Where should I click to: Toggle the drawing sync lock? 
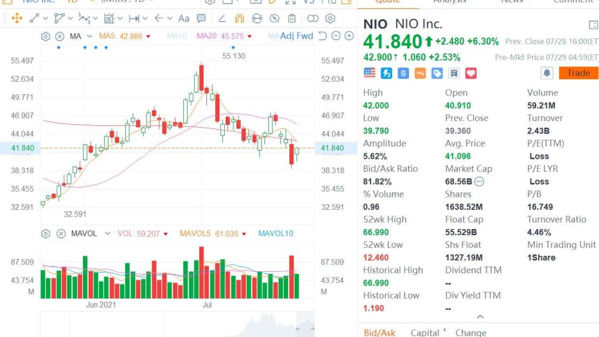click(257, 19)
